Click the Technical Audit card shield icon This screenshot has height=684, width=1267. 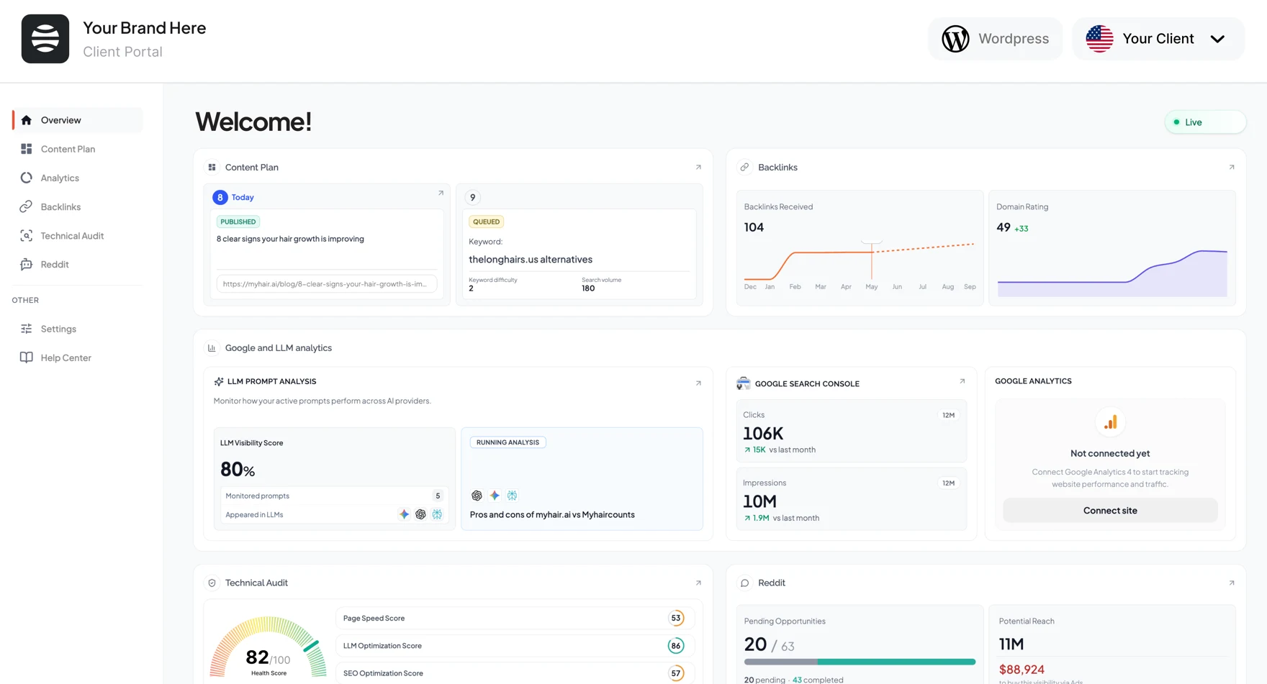tap(212, 583)
